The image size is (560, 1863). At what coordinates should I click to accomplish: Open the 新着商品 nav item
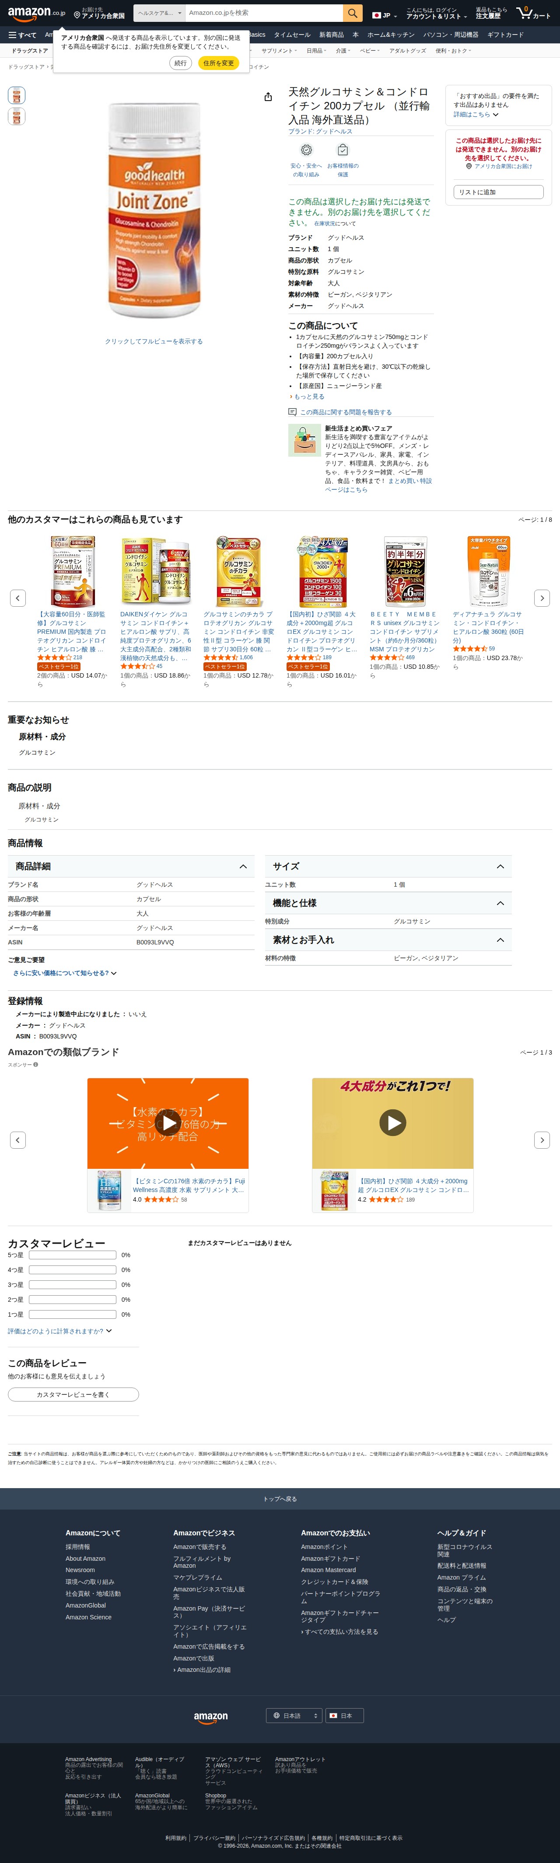[331, 35]
